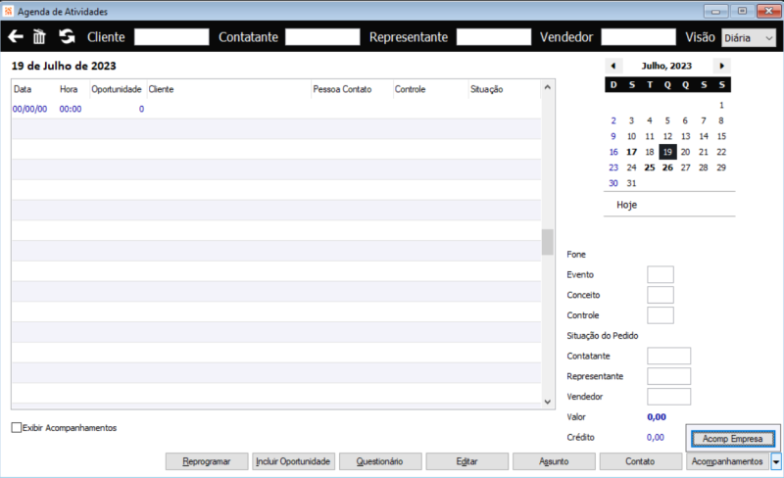This screenshot has height=478, width=784.
Task: Click the Representante box in details panel
Action: point(669,376)
